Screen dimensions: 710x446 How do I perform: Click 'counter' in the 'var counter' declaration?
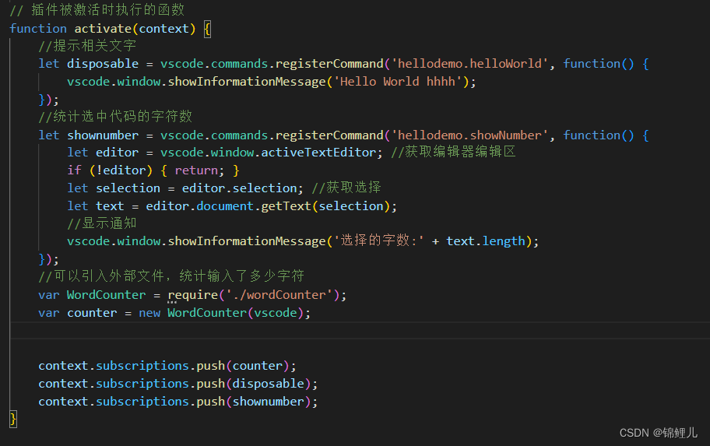(92, 314)
